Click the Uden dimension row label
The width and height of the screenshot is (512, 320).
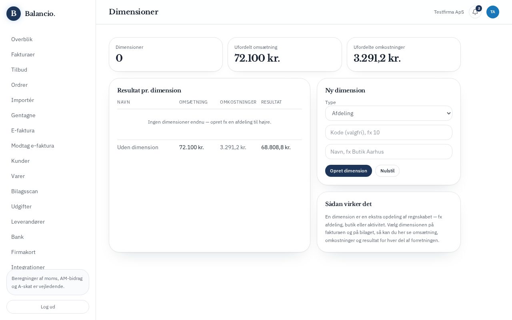[x=138, y=147]
